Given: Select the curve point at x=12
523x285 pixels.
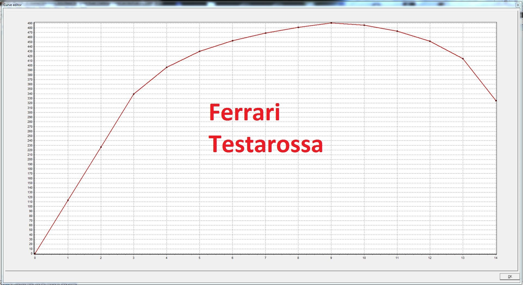Looking at the screenshot, I should (430, 41).
